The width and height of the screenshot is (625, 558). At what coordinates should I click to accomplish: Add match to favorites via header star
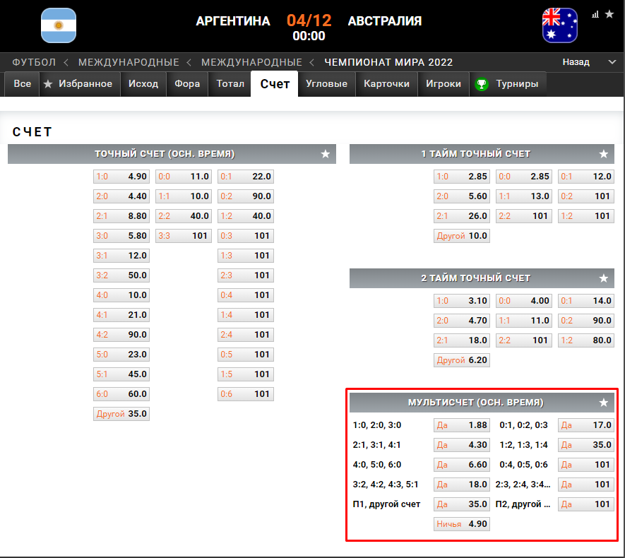pyautogui.click(x=609, y=13)
